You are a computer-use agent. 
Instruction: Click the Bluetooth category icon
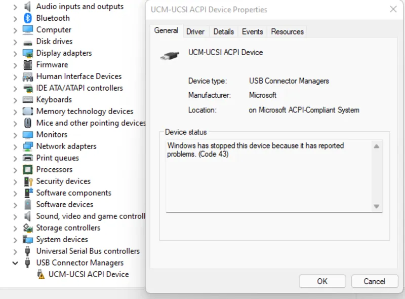28,18
